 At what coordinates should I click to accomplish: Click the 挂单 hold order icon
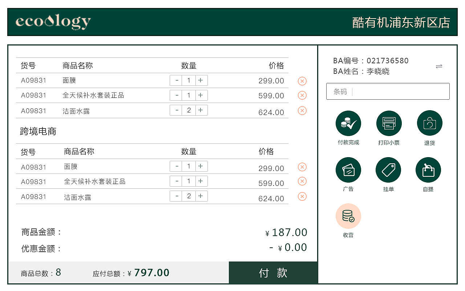(388, 170)
